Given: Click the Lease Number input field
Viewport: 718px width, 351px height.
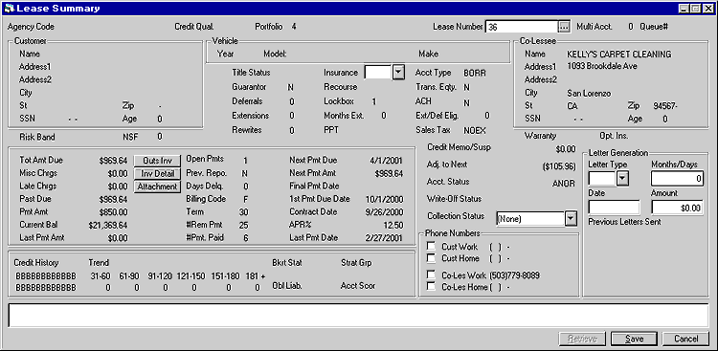Looking at the screenshot, I should (x=522, y=27).
